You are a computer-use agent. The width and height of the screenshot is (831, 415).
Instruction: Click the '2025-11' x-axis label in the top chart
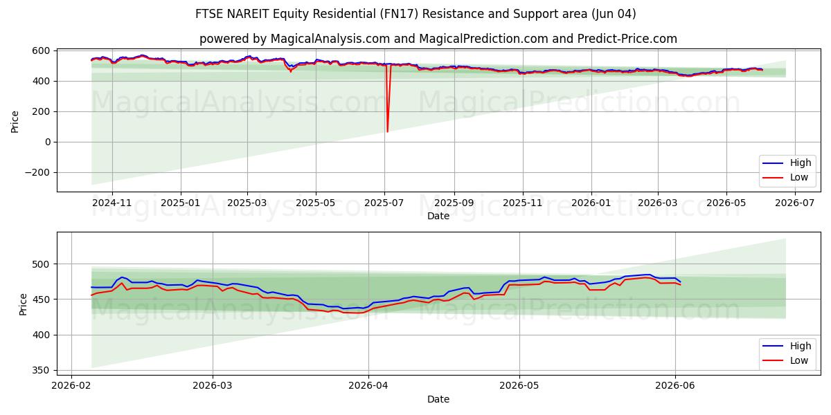pyautogui.click(x=523, y=204)
